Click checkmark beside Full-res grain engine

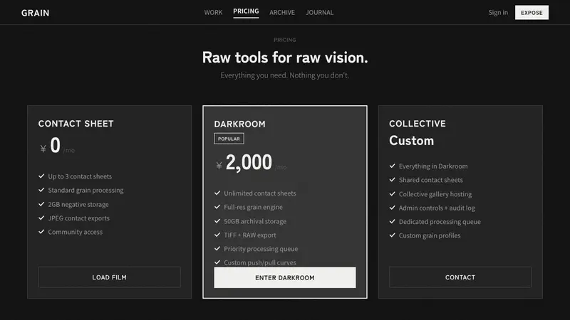point(217,207)
